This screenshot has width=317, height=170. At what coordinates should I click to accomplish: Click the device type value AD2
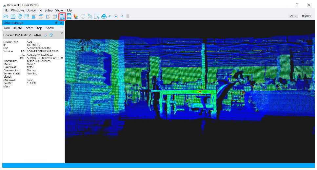point(30,42)
